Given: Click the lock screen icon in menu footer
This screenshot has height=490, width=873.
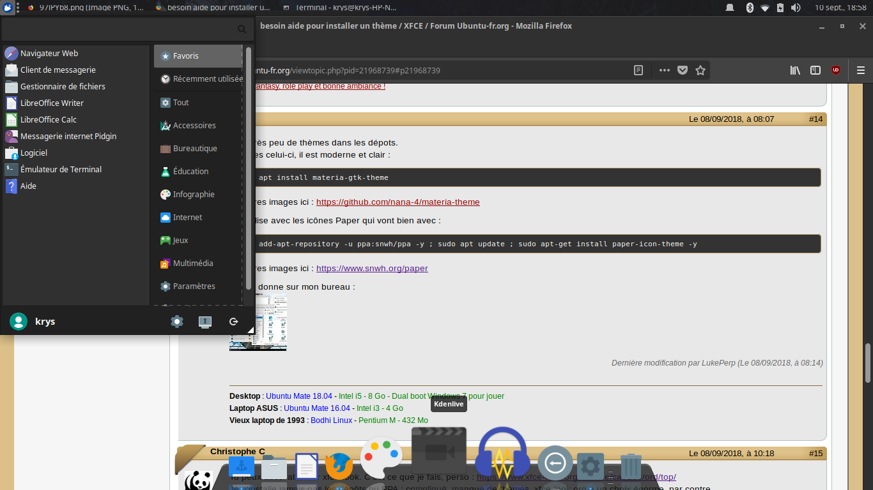Looking at the screenshot, I should (205, 322).
